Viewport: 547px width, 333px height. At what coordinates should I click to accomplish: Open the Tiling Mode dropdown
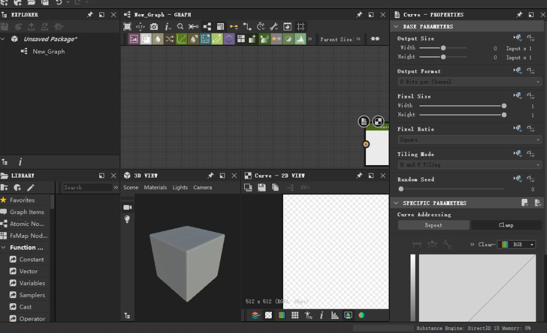(x=470, y=165)
